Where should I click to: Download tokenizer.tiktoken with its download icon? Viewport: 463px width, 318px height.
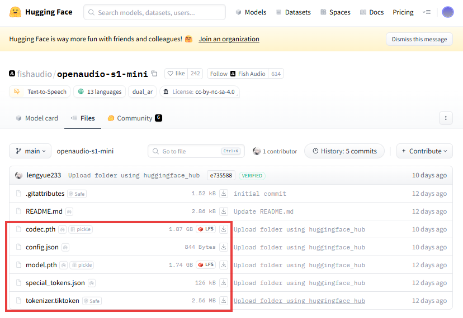point(224,300)
